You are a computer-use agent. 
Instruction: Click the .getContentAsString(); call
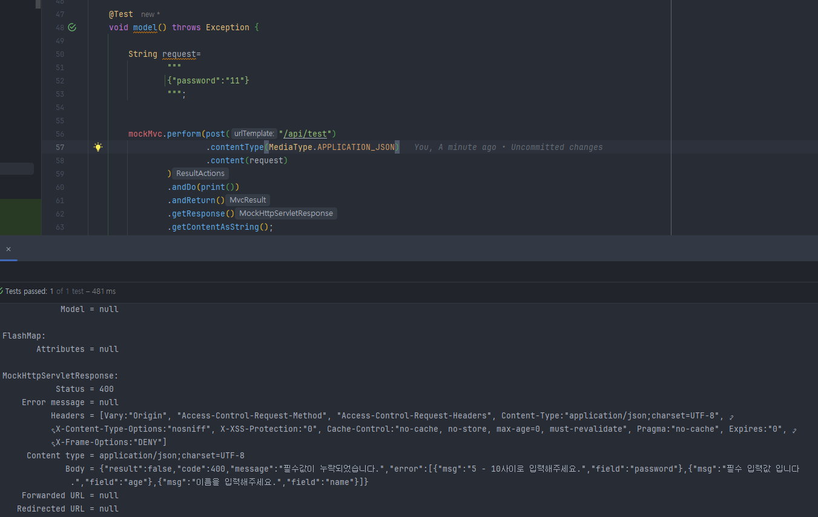click(220, 227)
